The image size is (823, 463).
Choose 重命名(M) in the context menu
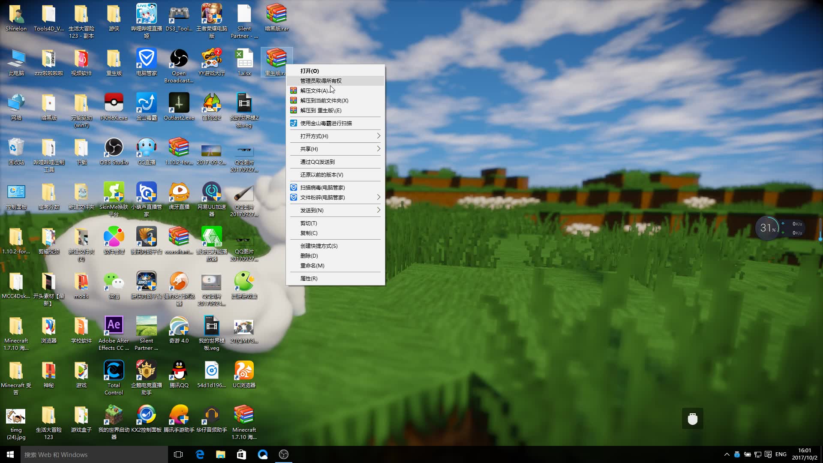point(335,265)
